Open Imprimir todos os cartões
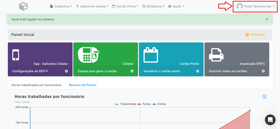This screenshot has width=280, height=129. pos(228,71)
